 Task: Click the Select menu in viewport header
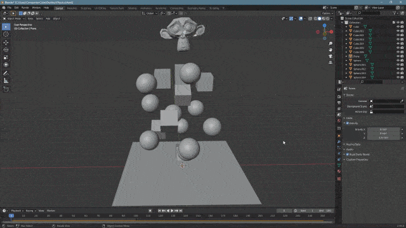pyautogui.click(x=39, y=18)
